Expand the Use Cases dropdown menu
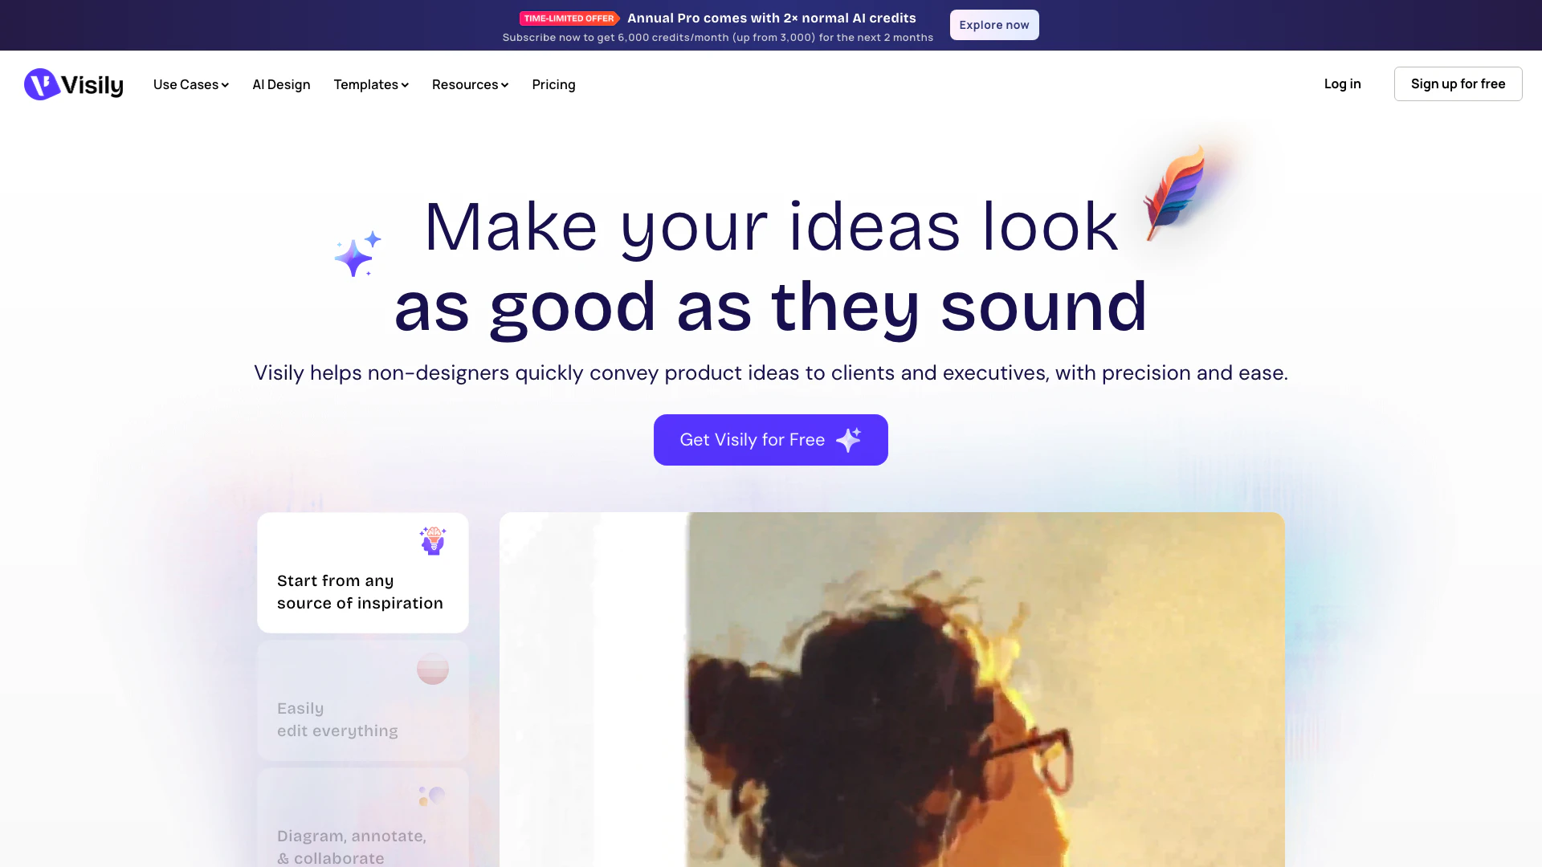 tap(191, 84)
